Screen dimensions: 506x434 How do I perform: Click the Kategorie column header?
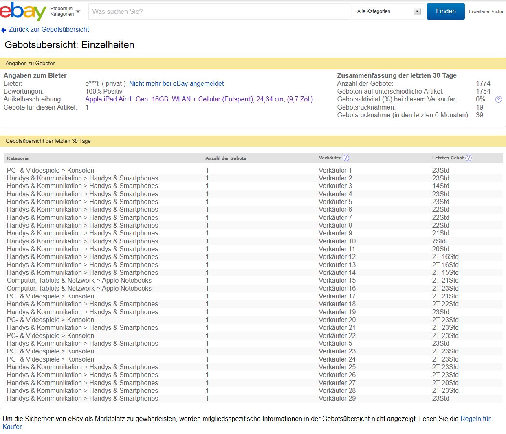click(18, 158)
